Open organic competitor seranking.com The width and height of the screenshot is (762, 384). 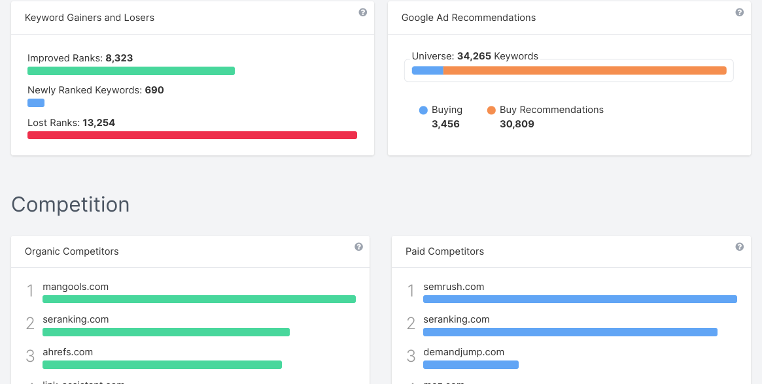coord(75,319)
